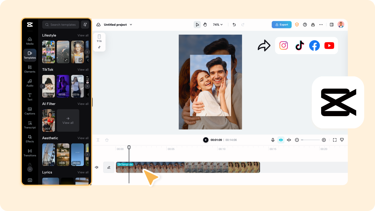The height and width of the screenshot is (211, 375).
Task: Click View all next to AI Filter heading
Action: click(83, 104)
